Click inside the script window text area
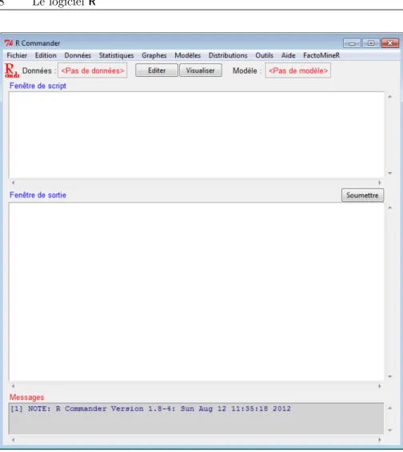 pos(196,135)
